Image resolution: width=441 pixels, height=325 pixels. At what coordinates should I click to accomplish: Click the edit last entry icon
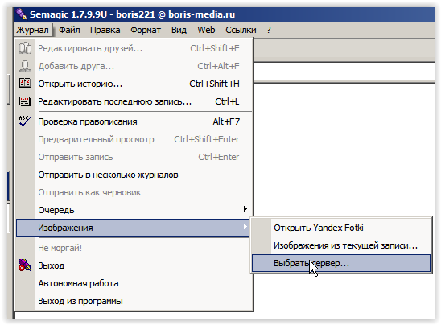25,101
